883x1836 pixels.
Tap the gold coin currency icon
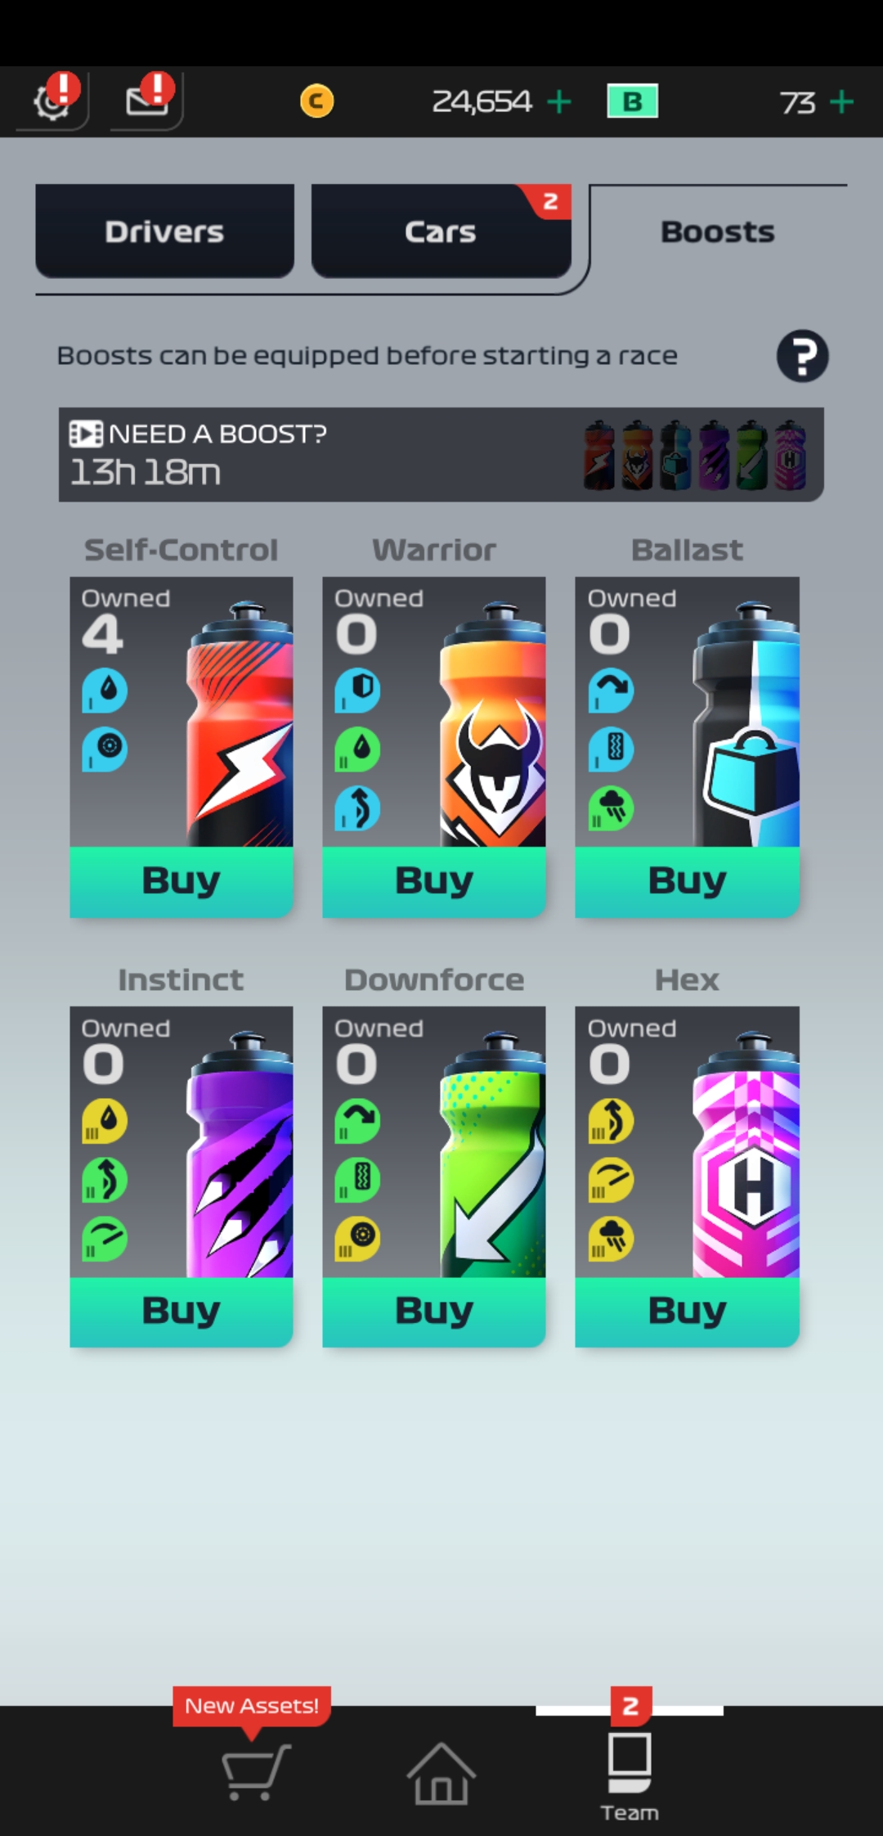(x=317, y=102)
